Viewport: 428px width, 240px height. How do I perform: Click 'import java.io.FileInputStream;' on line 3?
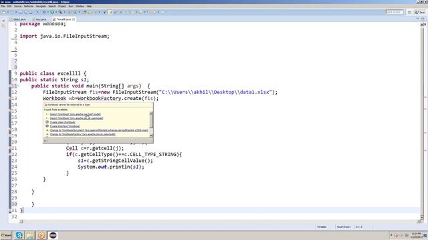(x=64, y=36)
